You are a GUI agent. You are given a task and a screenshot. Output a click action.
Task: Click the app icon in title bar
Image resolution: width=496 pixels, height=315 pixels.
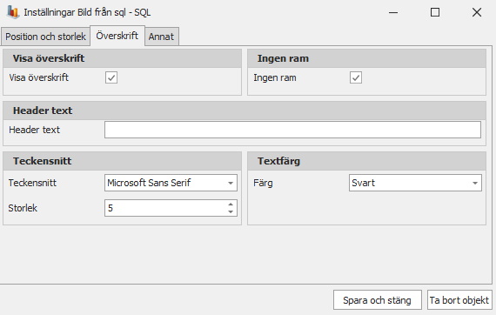click(13, 12)
